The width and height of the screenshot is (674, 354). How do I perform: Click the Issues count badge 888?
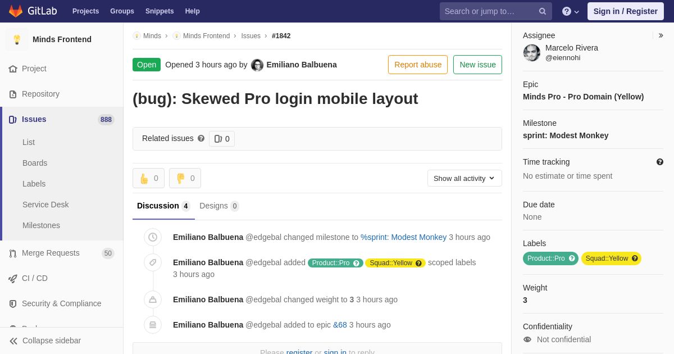tap(106, 120)
